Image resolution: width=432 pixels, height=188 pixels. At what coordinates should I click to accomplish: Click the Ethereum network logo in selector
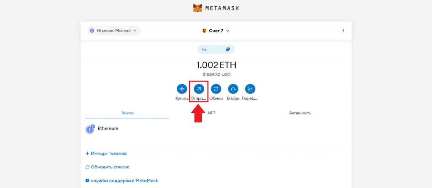92,31
